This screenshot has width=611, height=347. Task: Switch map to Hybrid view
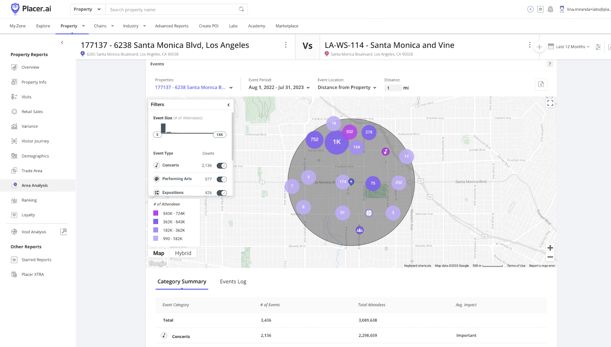coord(183,253)
